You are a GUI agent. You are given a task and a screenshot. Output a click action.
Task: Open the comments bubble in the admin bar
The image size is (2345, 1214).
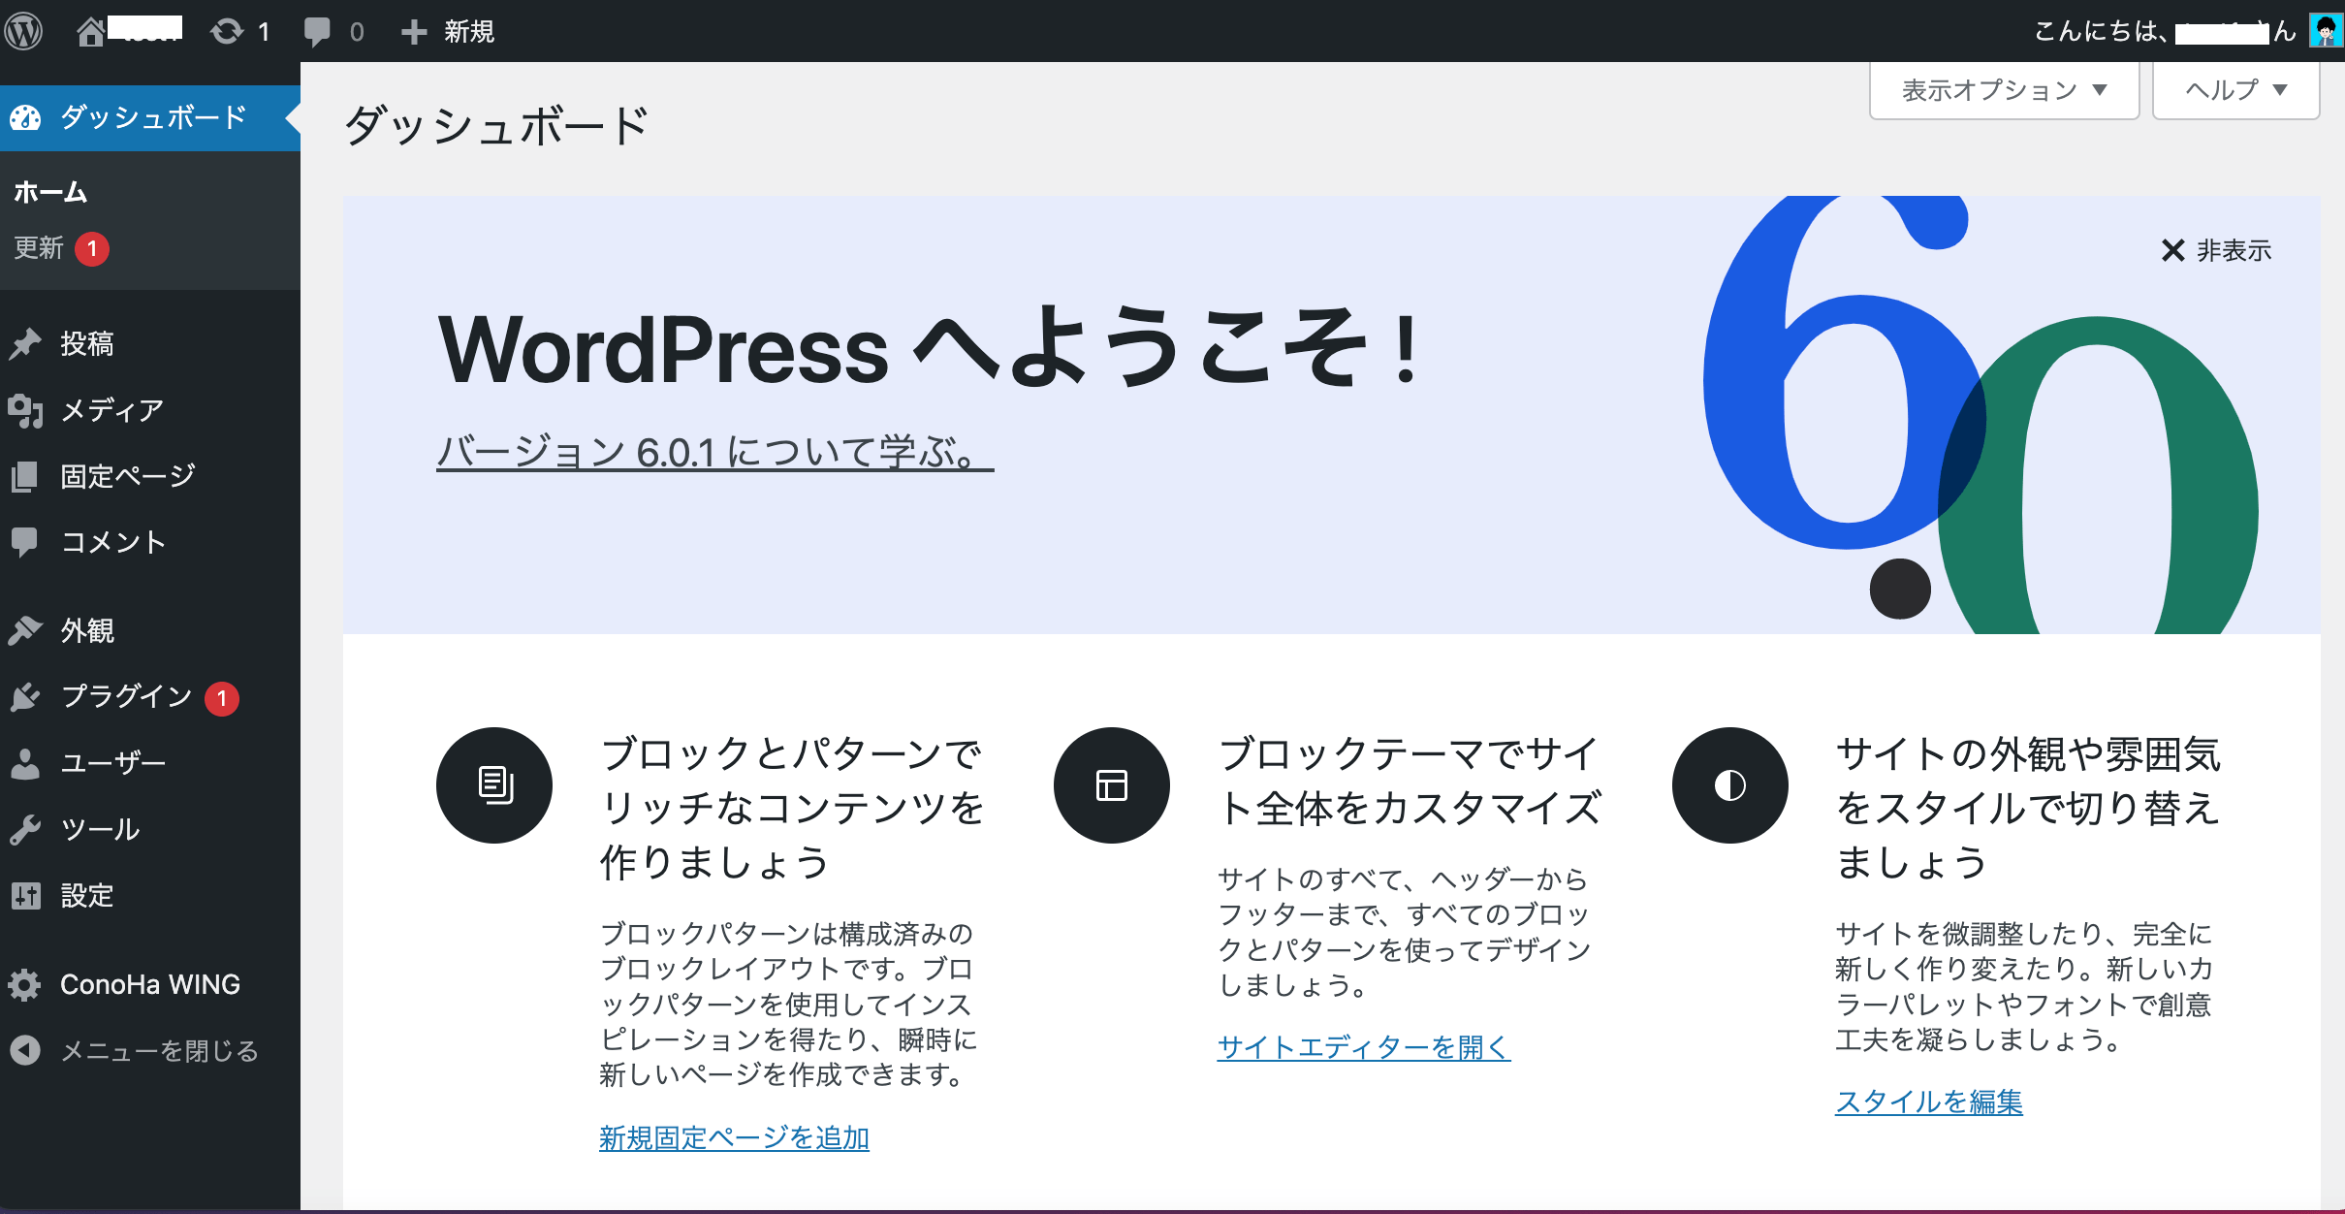[x=316, y=32]
